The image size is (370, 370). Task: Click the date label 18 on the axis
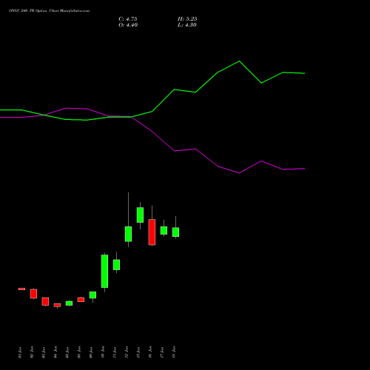coord(174,352)
